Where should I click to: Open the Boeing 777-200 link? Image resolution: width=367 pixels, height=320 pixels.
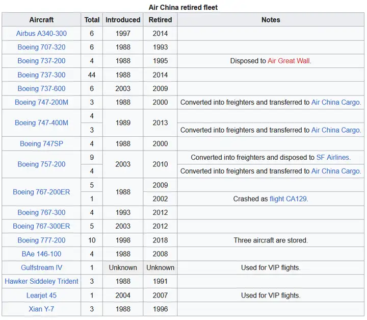click(x=41, y=240)
